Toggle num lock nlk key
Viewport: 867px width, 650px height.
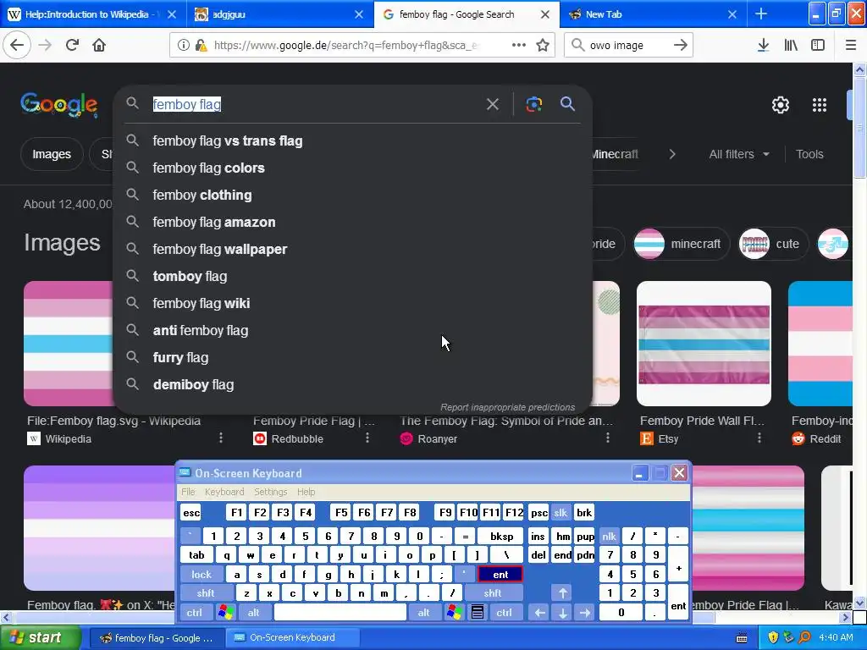609,537
